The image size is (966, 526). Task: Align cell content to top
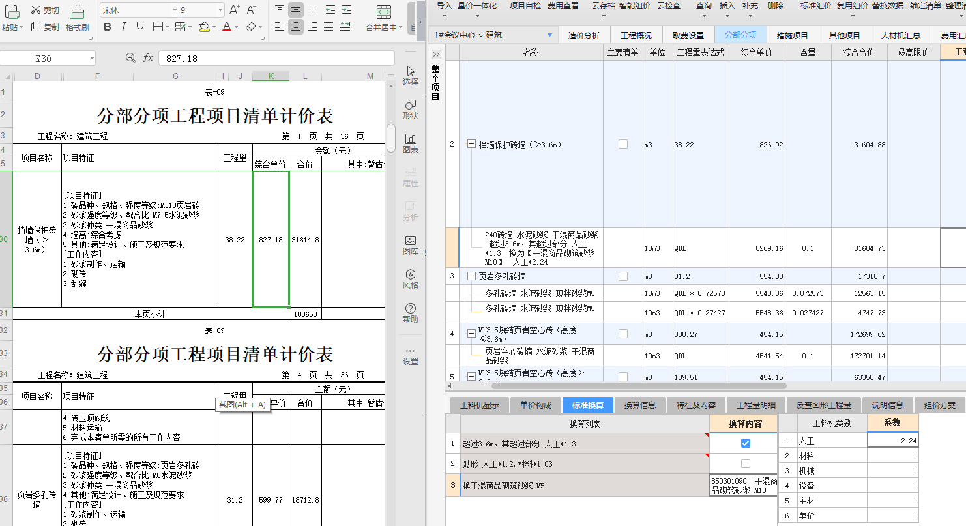[279, 9]
